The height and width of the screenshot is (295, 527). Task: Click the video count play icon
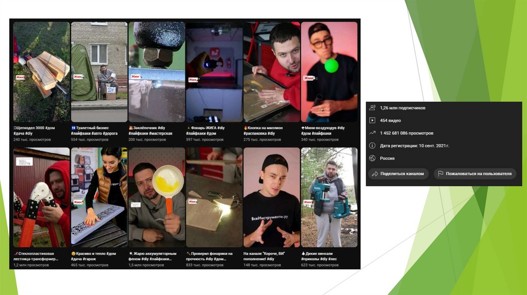[x=372, y=120]
